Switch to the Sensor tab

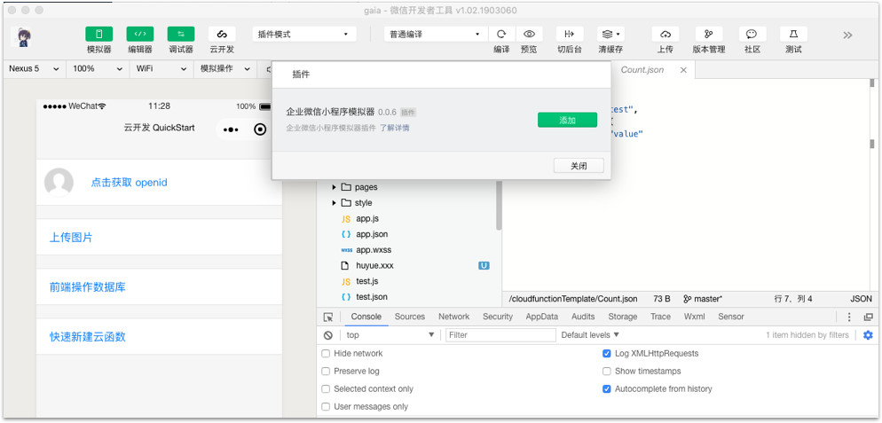click(x=730, y=317)
